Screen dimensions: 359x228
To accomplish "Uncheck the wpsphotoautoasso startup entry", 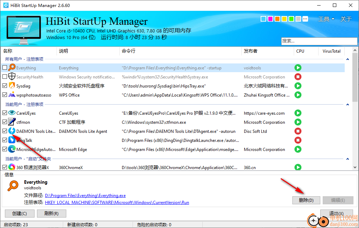I will (x=5, y=94).
